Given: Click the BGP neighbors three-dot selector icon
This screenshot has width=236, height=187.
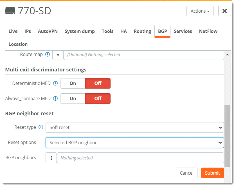Looking at the screenshot, I should [x=51, y=158].
